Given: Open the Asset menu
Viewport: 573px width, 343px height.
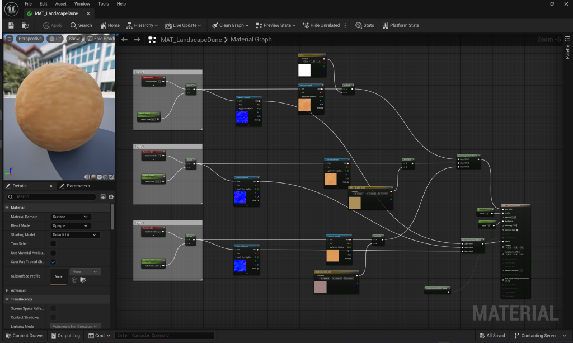Looking at the screenshot, I should [60, 4].
